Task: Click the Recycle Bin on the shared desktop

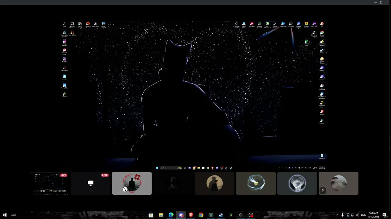Action: click(322, 157)
